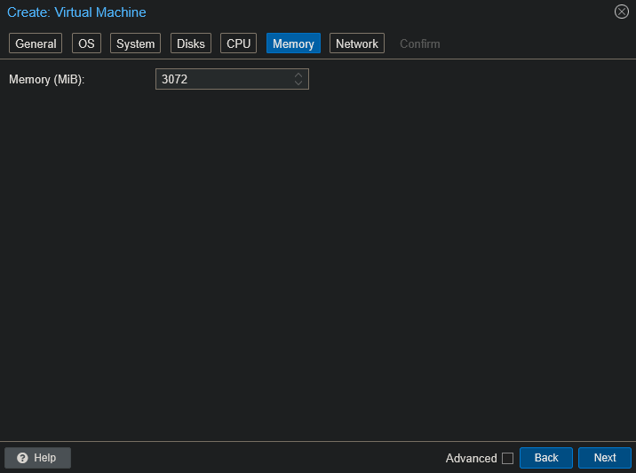The width and height of the screenshot is (636, 473).
Task: Click the Advanced label text
Action: pos(471,458)
